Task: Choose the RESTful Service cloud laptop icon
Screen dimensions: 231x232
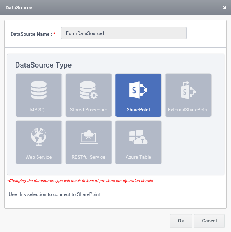Action: click(89, 137)
